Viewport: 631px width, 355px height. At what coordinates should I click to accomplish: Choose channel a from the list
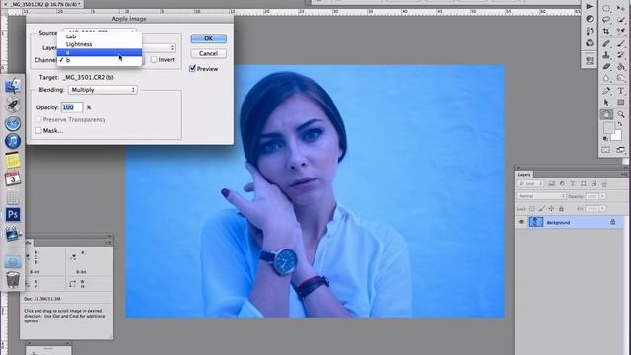click(x=100, y=52)
